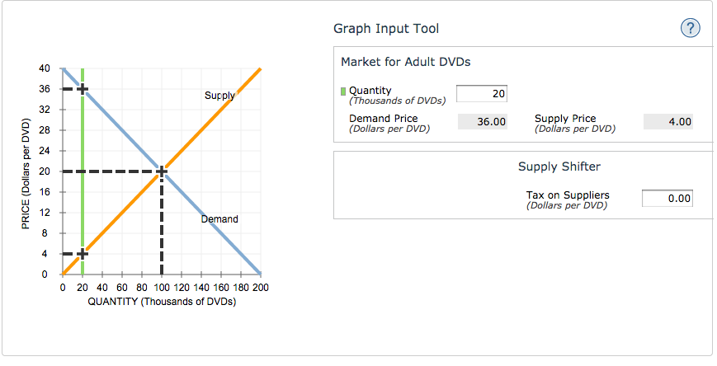This screenshot has width=717, height=366.
Task: Click the Supply Shifter heading
Action: pyautogui.click(x=559, y=167)
